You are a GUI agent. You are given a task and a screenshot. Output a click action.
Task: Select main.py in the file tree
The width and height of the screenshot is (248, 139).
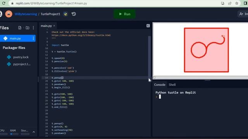click(x=18, y=39)
